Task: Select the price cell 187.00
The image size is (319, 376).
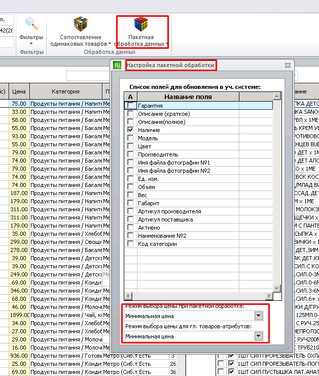Action: click(19, 193)
